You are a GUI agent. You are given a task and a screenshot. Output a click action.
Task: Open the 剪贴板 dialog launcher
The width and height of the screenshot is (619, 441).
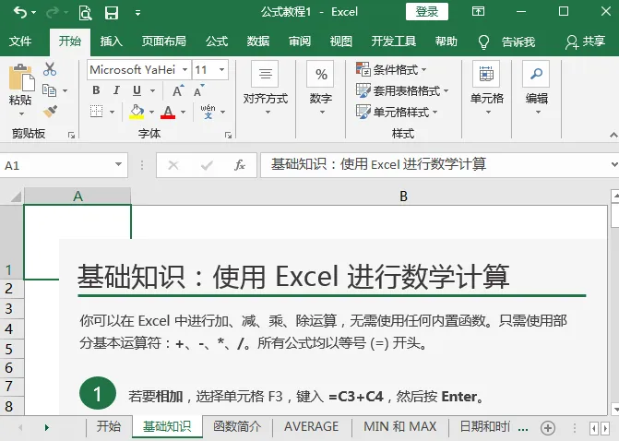[71, 136]
